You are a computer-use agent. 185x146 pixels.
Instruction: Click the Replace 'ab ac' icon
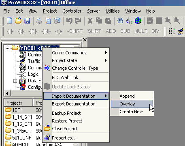129,21
